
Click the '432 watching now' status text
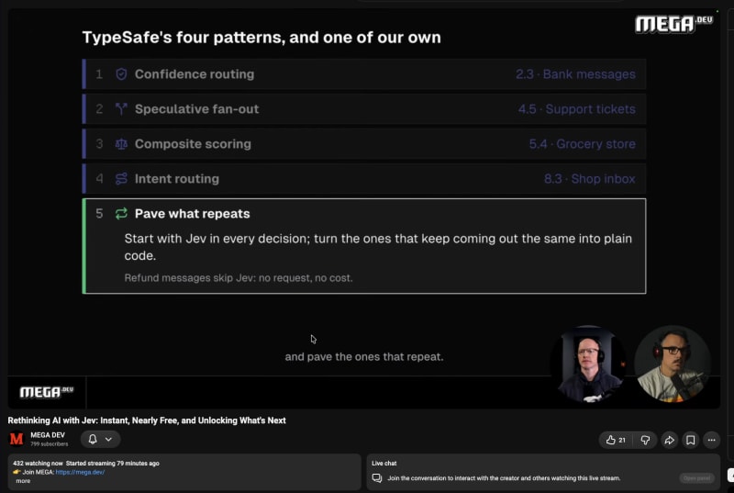(x=38, y=464)
